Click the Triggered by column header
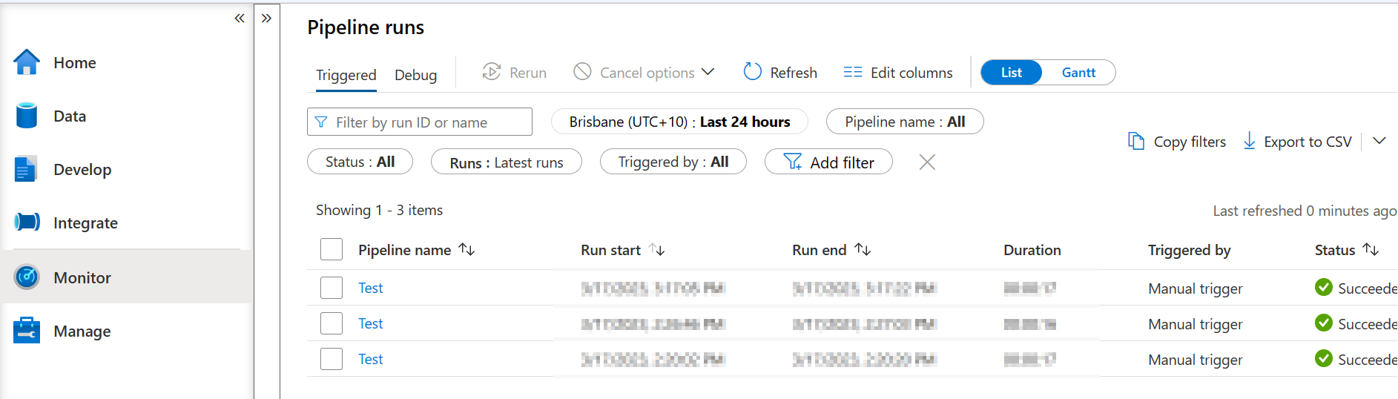The height and width of the screenshot is (399, 1398). point(1189,250)
